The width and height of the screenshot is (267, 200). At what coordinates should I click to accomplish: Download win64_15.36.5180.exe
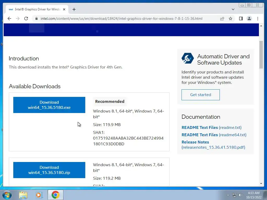(x=49, y=105)
